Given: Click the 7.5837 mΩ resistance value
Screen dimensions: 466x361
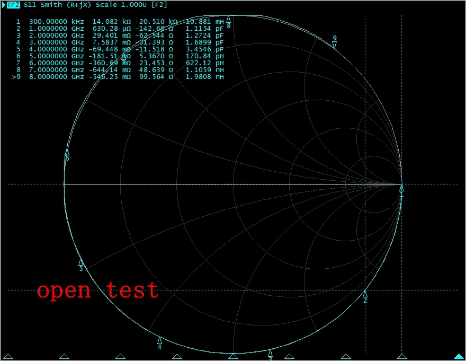Looking at the screenshot, I should click(x=111, y=42).
